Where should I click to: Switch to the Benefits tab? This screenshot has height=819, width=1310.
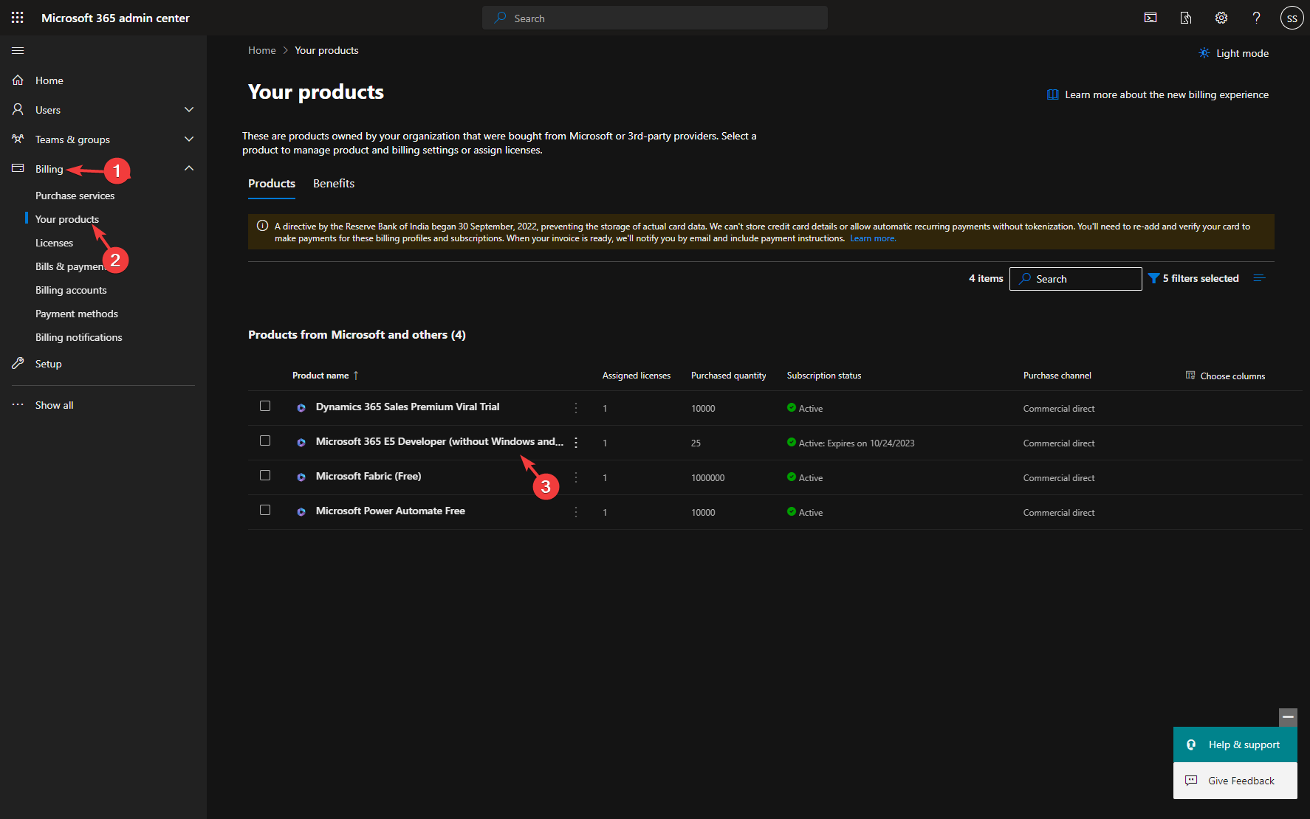pyautogui.click(x=334, y=184)
